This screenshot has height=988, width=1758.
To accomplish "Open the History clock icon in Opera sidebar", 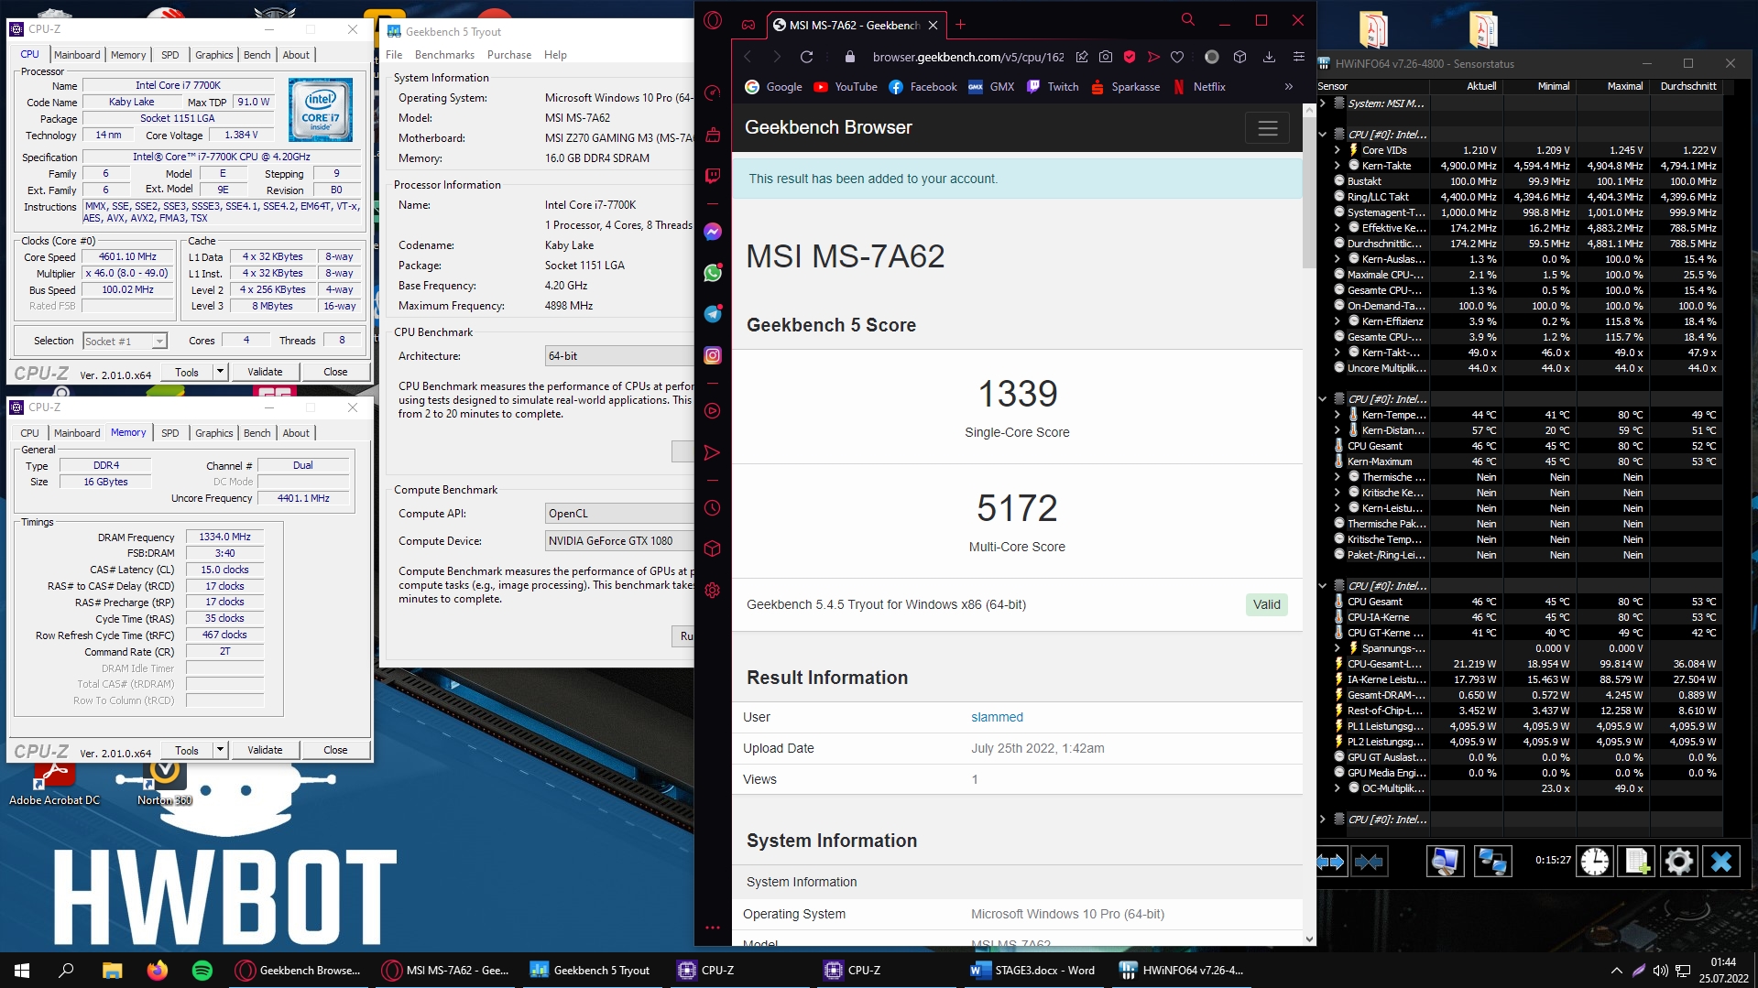I will (x=713, y=508).
